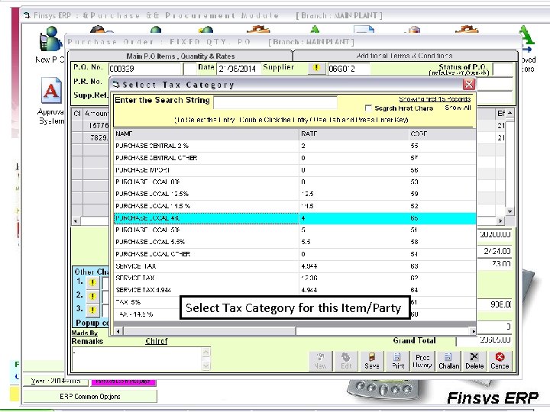The height and width of the screenshot is (412, 550).
Task: Select PURCHASE LOCAL 14.5 % row
Action: [x=295, y=206]
